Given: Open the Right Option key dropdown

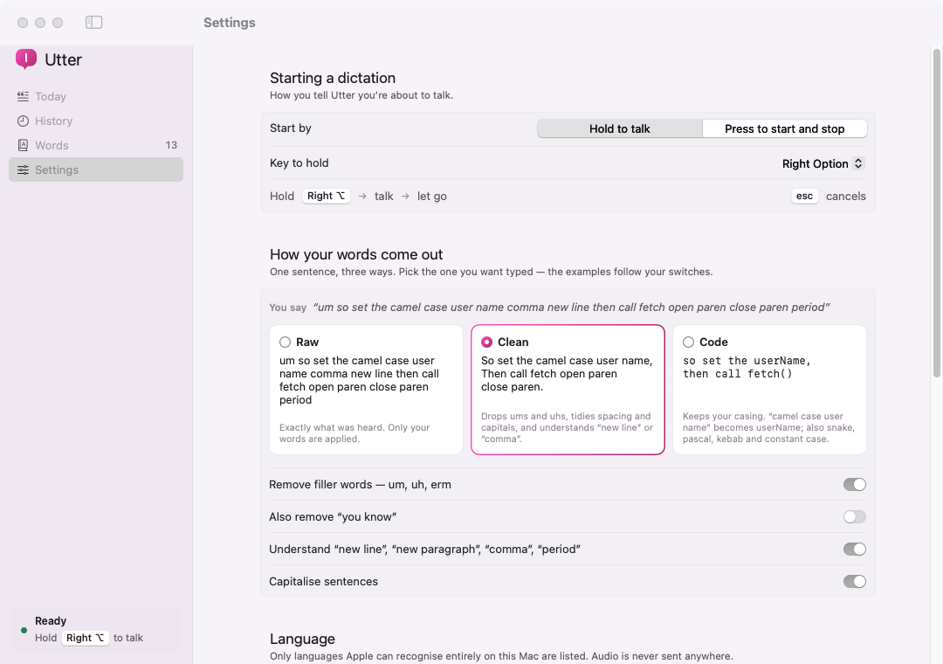Looking at the screenshot, I should click(x=823, y=163).
